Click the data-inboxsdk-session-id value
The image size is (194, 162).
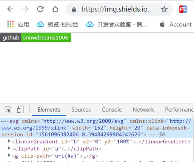tap(89, 135)
